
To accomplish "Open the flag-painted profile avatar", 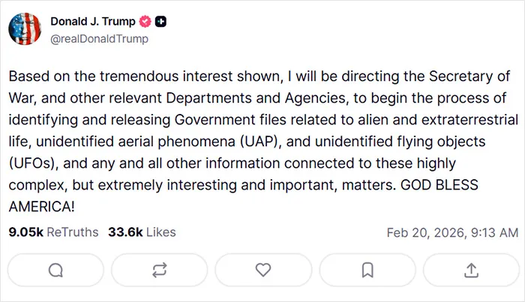I will click(x=25, y=28).
